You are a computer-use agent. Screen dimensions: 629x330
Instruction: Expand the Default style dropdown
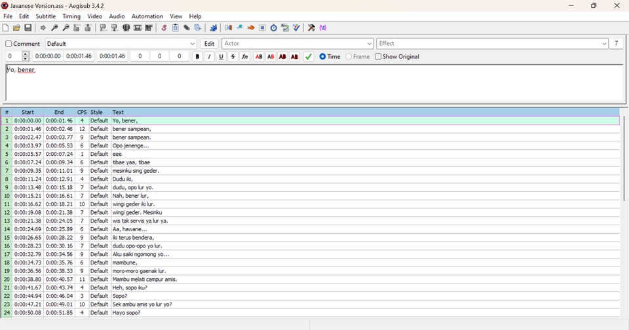[x=193, y=44]
